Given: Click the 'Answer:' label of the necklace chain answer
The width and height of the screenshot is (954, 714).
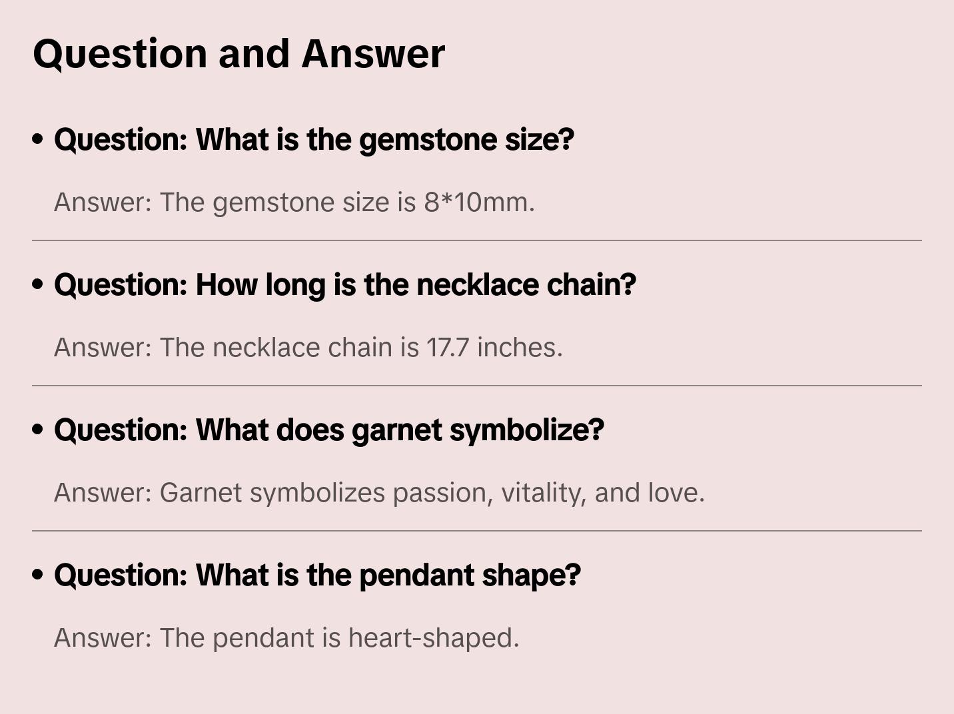Looking at the screenshot, I should (x=103, y=348).
